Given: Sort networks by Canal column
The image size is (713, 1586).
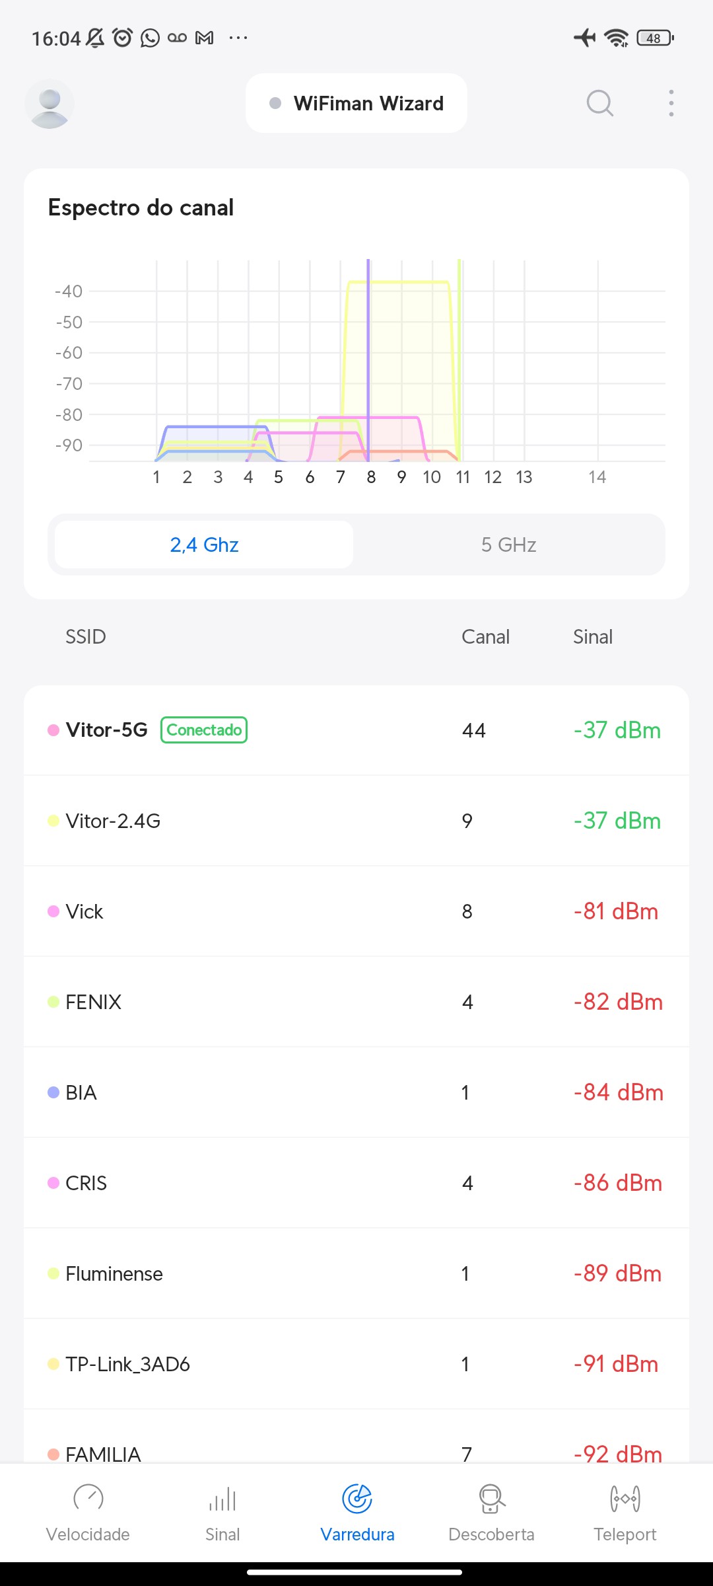Looking at the screenshot, I should (x=485, y=637).
